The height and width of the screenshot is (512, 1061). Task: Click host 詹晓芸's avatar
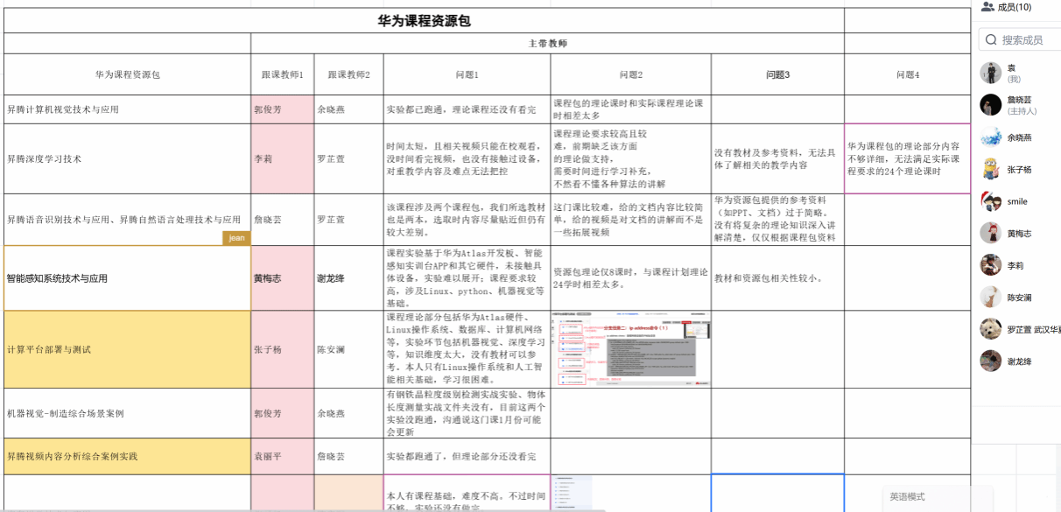coord(990,105)
